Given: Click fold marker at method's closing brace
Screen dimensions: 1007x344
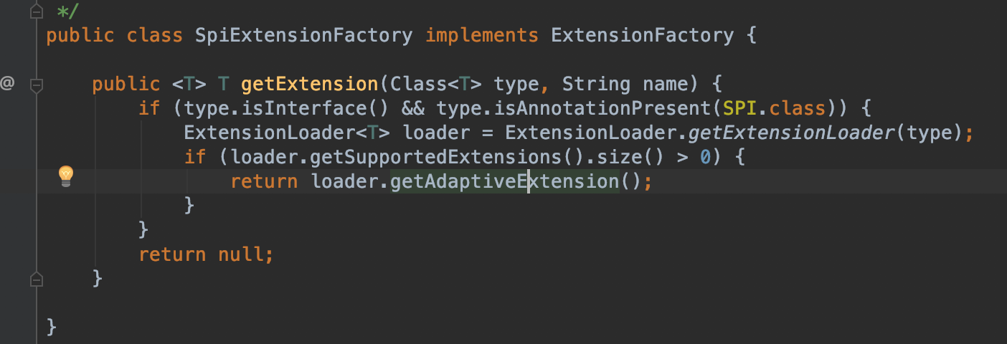Looking at the screenshot, I should 36,277.
